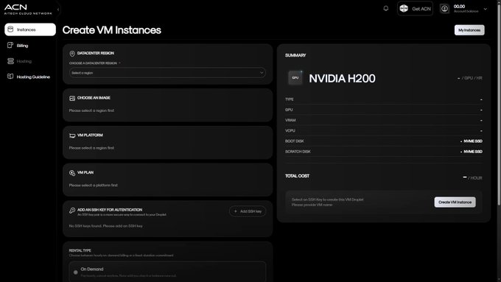Click the VM Plan icon
The width and height of the screenshot is (501, 282).
[72, 173]
